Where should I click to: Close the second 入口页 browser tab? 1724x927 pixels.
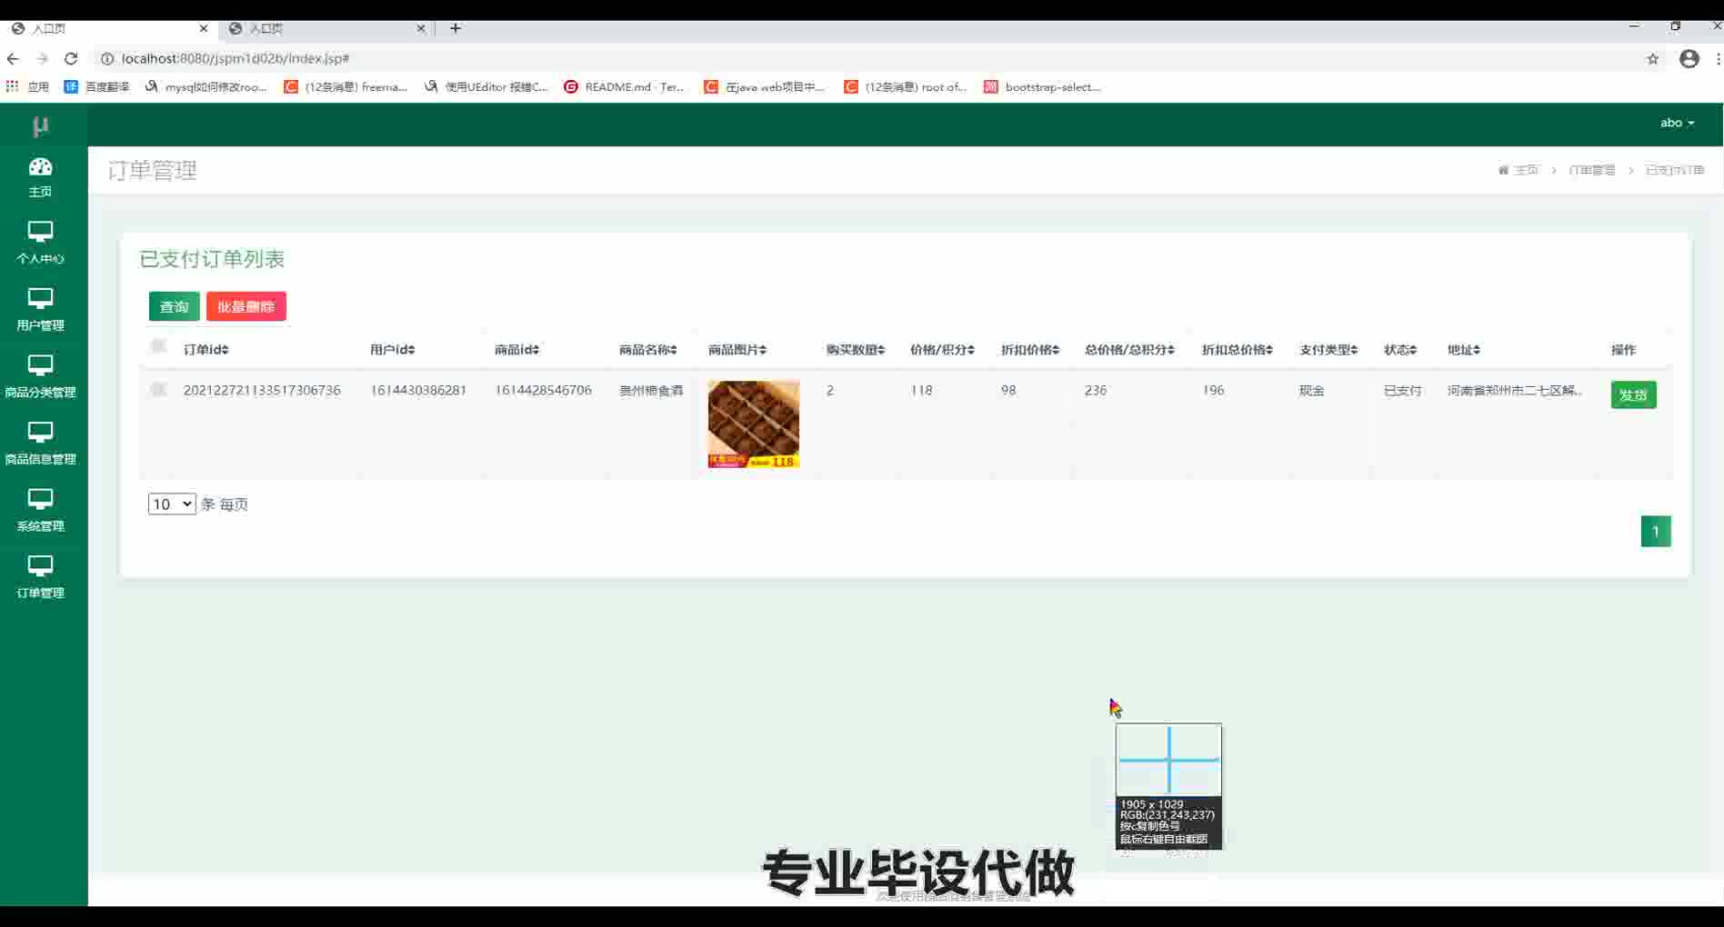(x=421, y=28)
